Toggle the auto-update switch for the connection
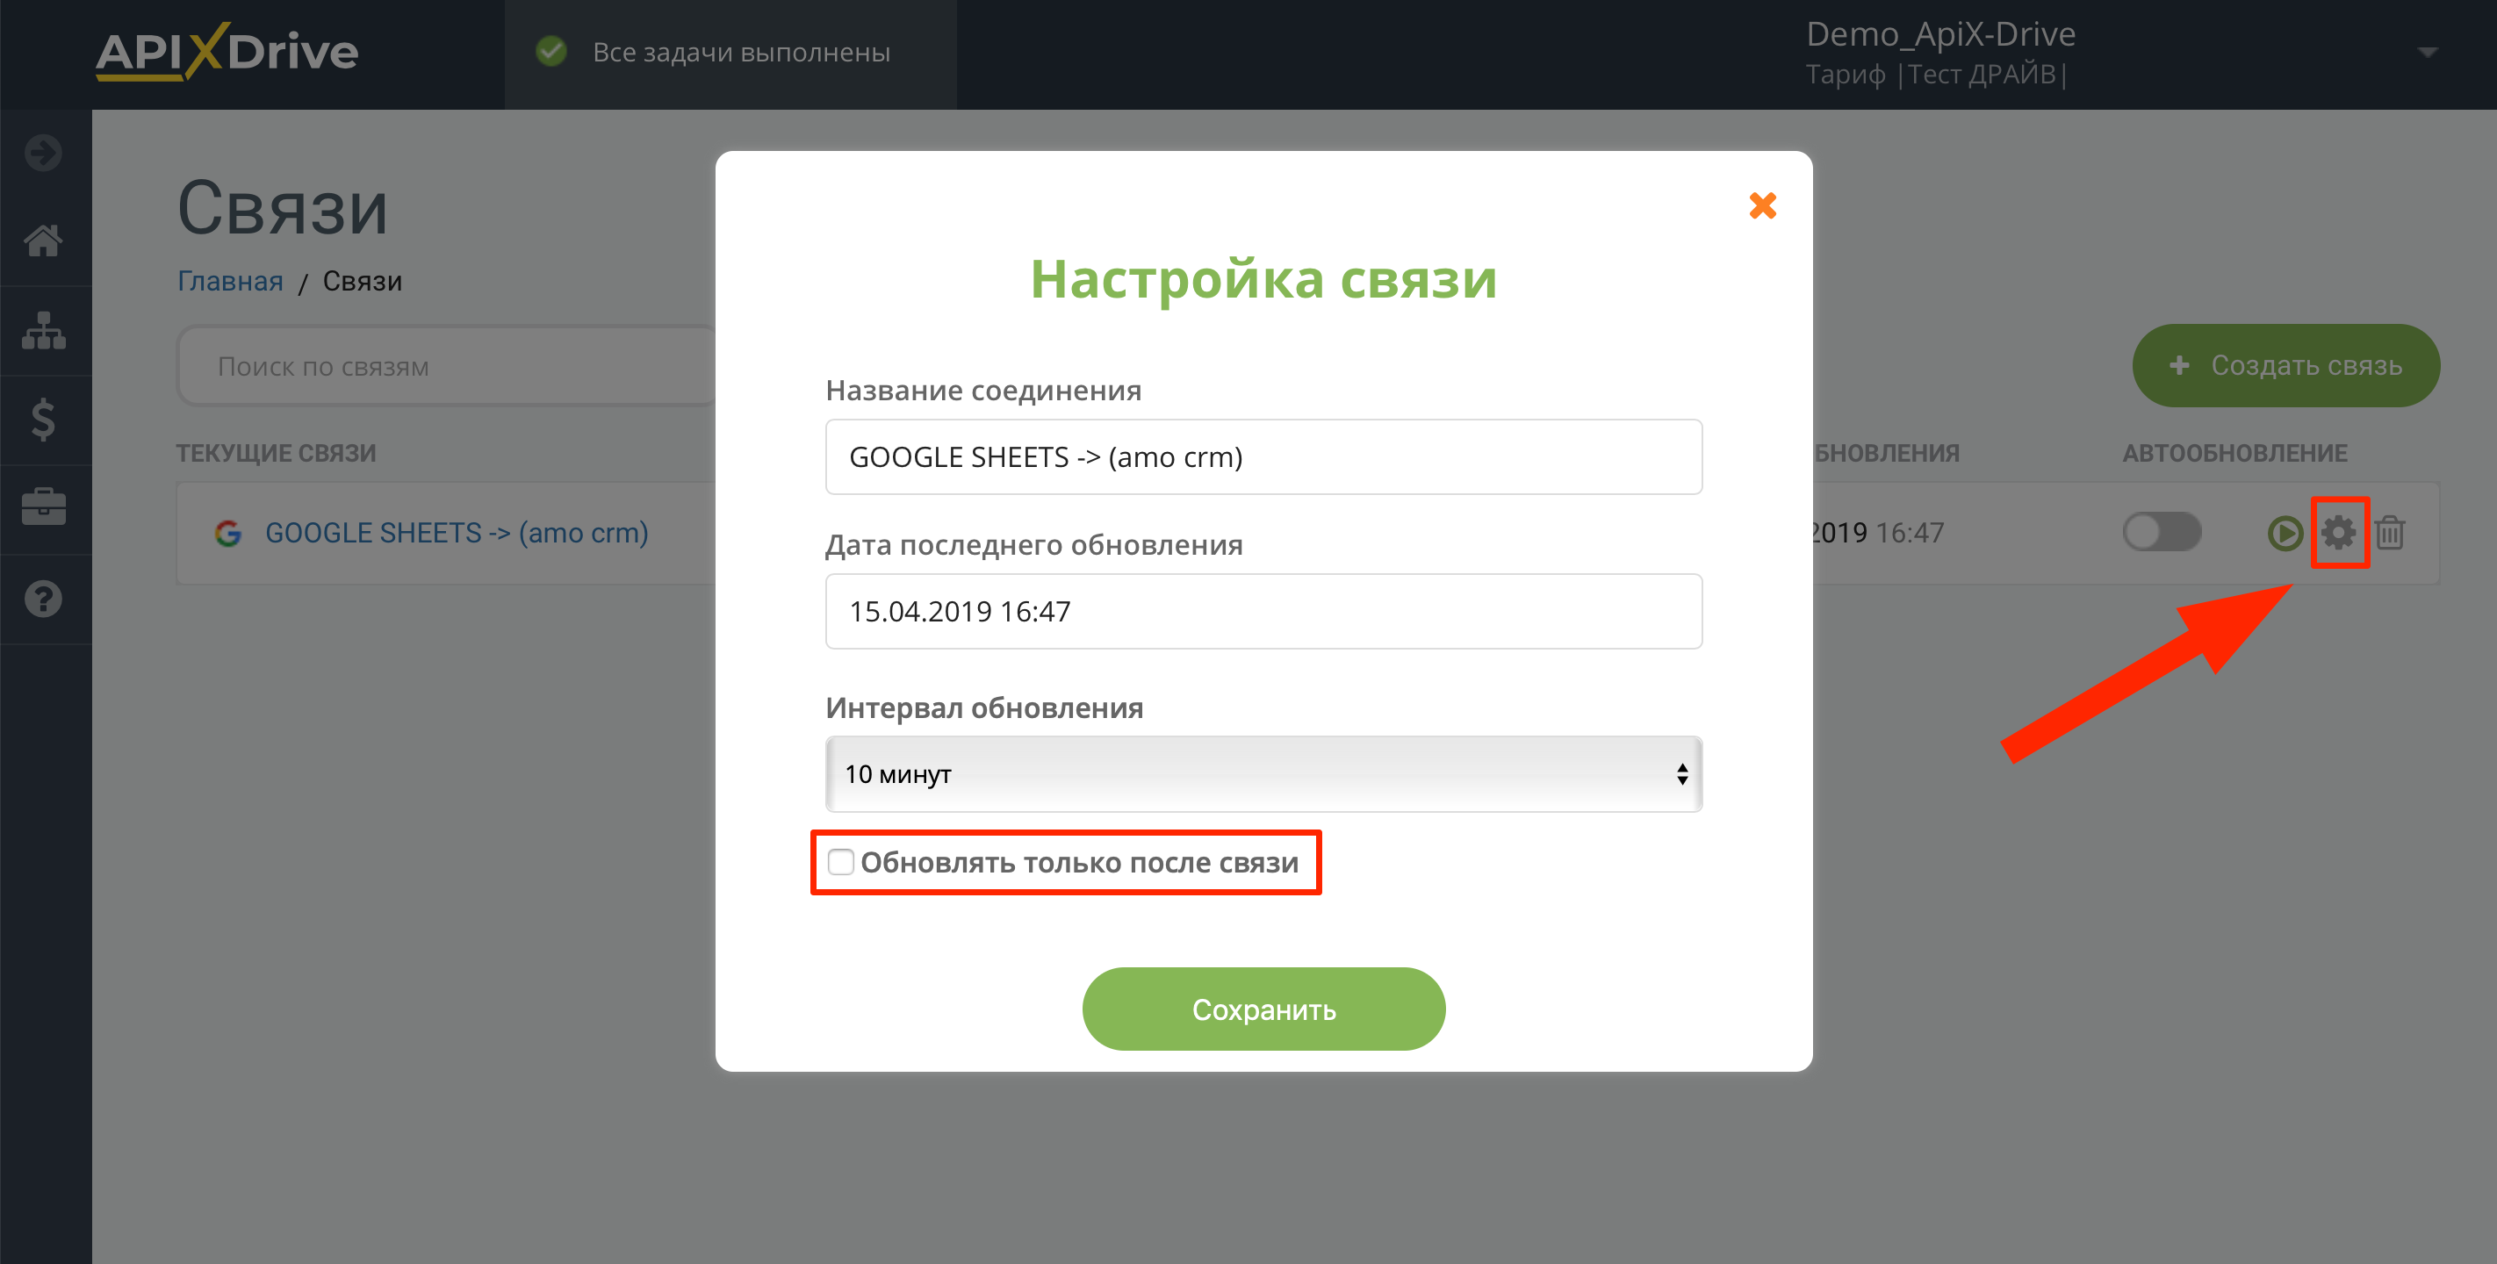Image resolution: width=2497 pixels, height=1264 pixels. pos(2162,532)
